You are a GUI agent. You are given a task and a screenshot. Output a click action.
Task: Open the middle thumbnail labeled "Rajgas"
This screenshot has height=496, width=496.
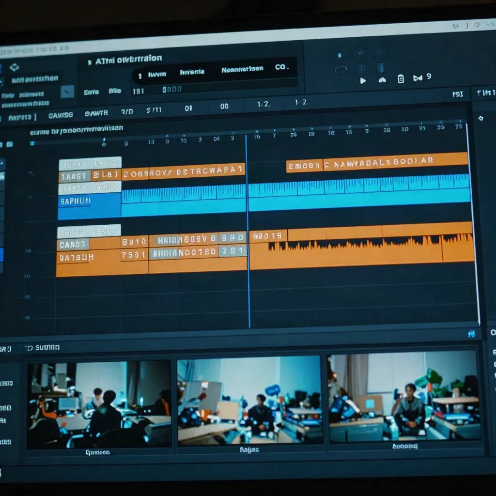coord(250,400)
